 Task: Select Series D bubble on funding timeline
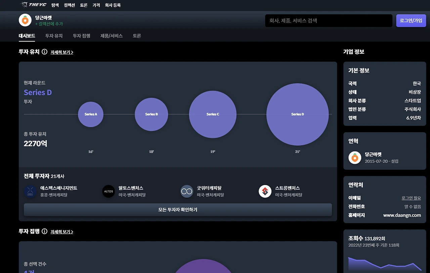coord(298,114)
